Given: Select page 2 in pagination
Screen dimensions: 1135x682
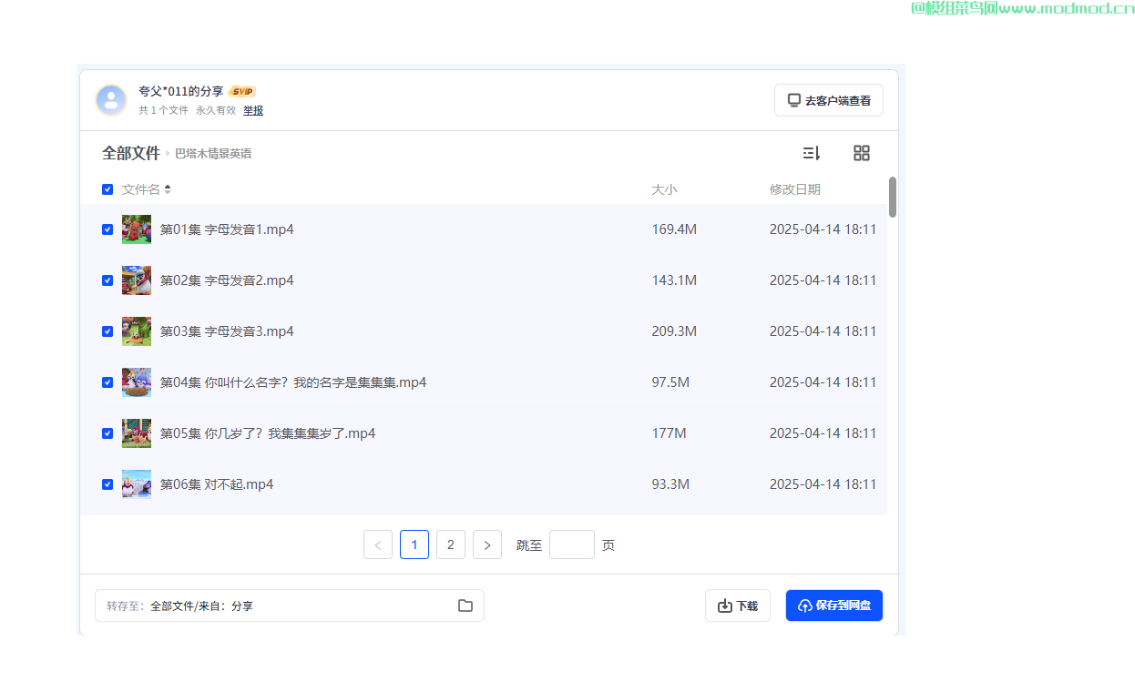Looking at the screenshot, I should 451,545.
